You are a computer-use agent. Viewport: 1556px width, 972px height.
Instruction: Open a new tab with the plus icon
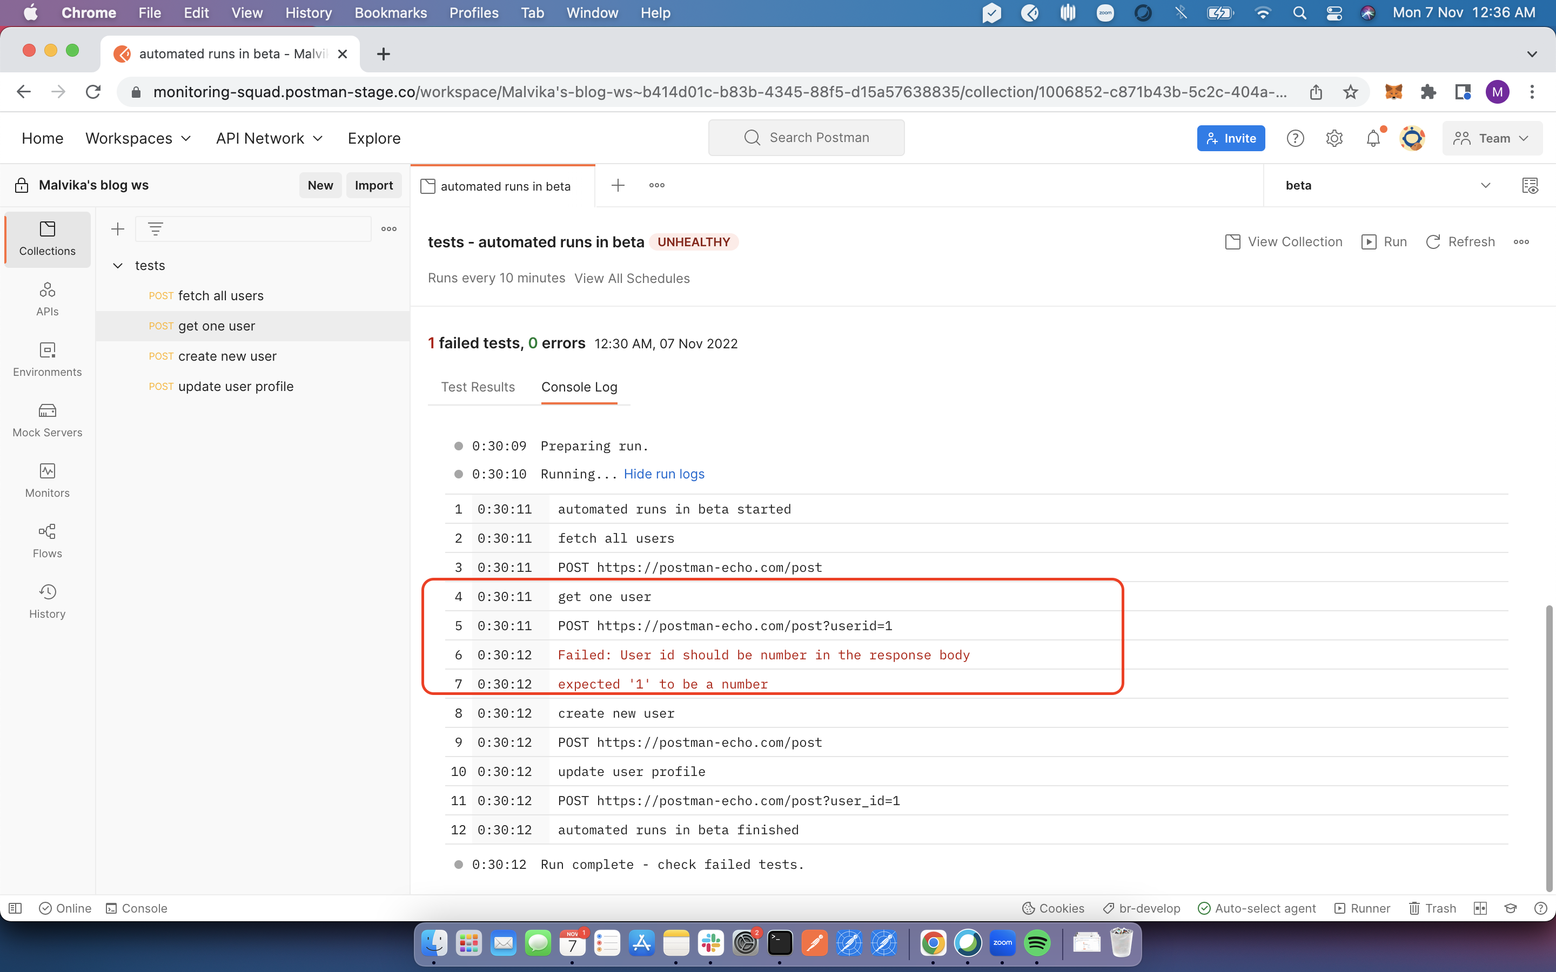pyautogui.click(x=618, y=185)
